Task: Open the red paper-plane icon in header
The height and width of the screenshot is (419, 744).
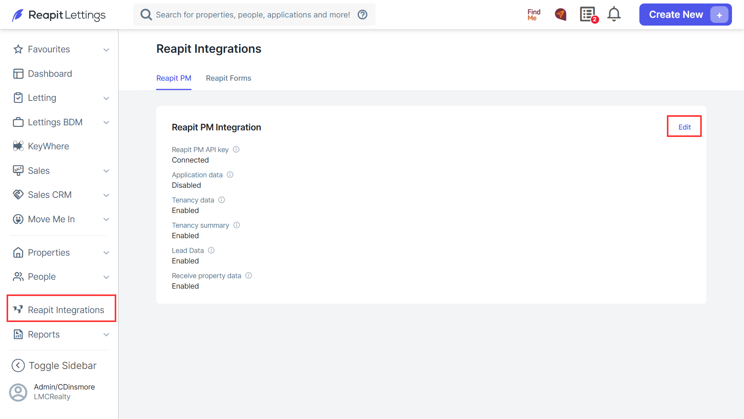Action: [x=561, y=15]
